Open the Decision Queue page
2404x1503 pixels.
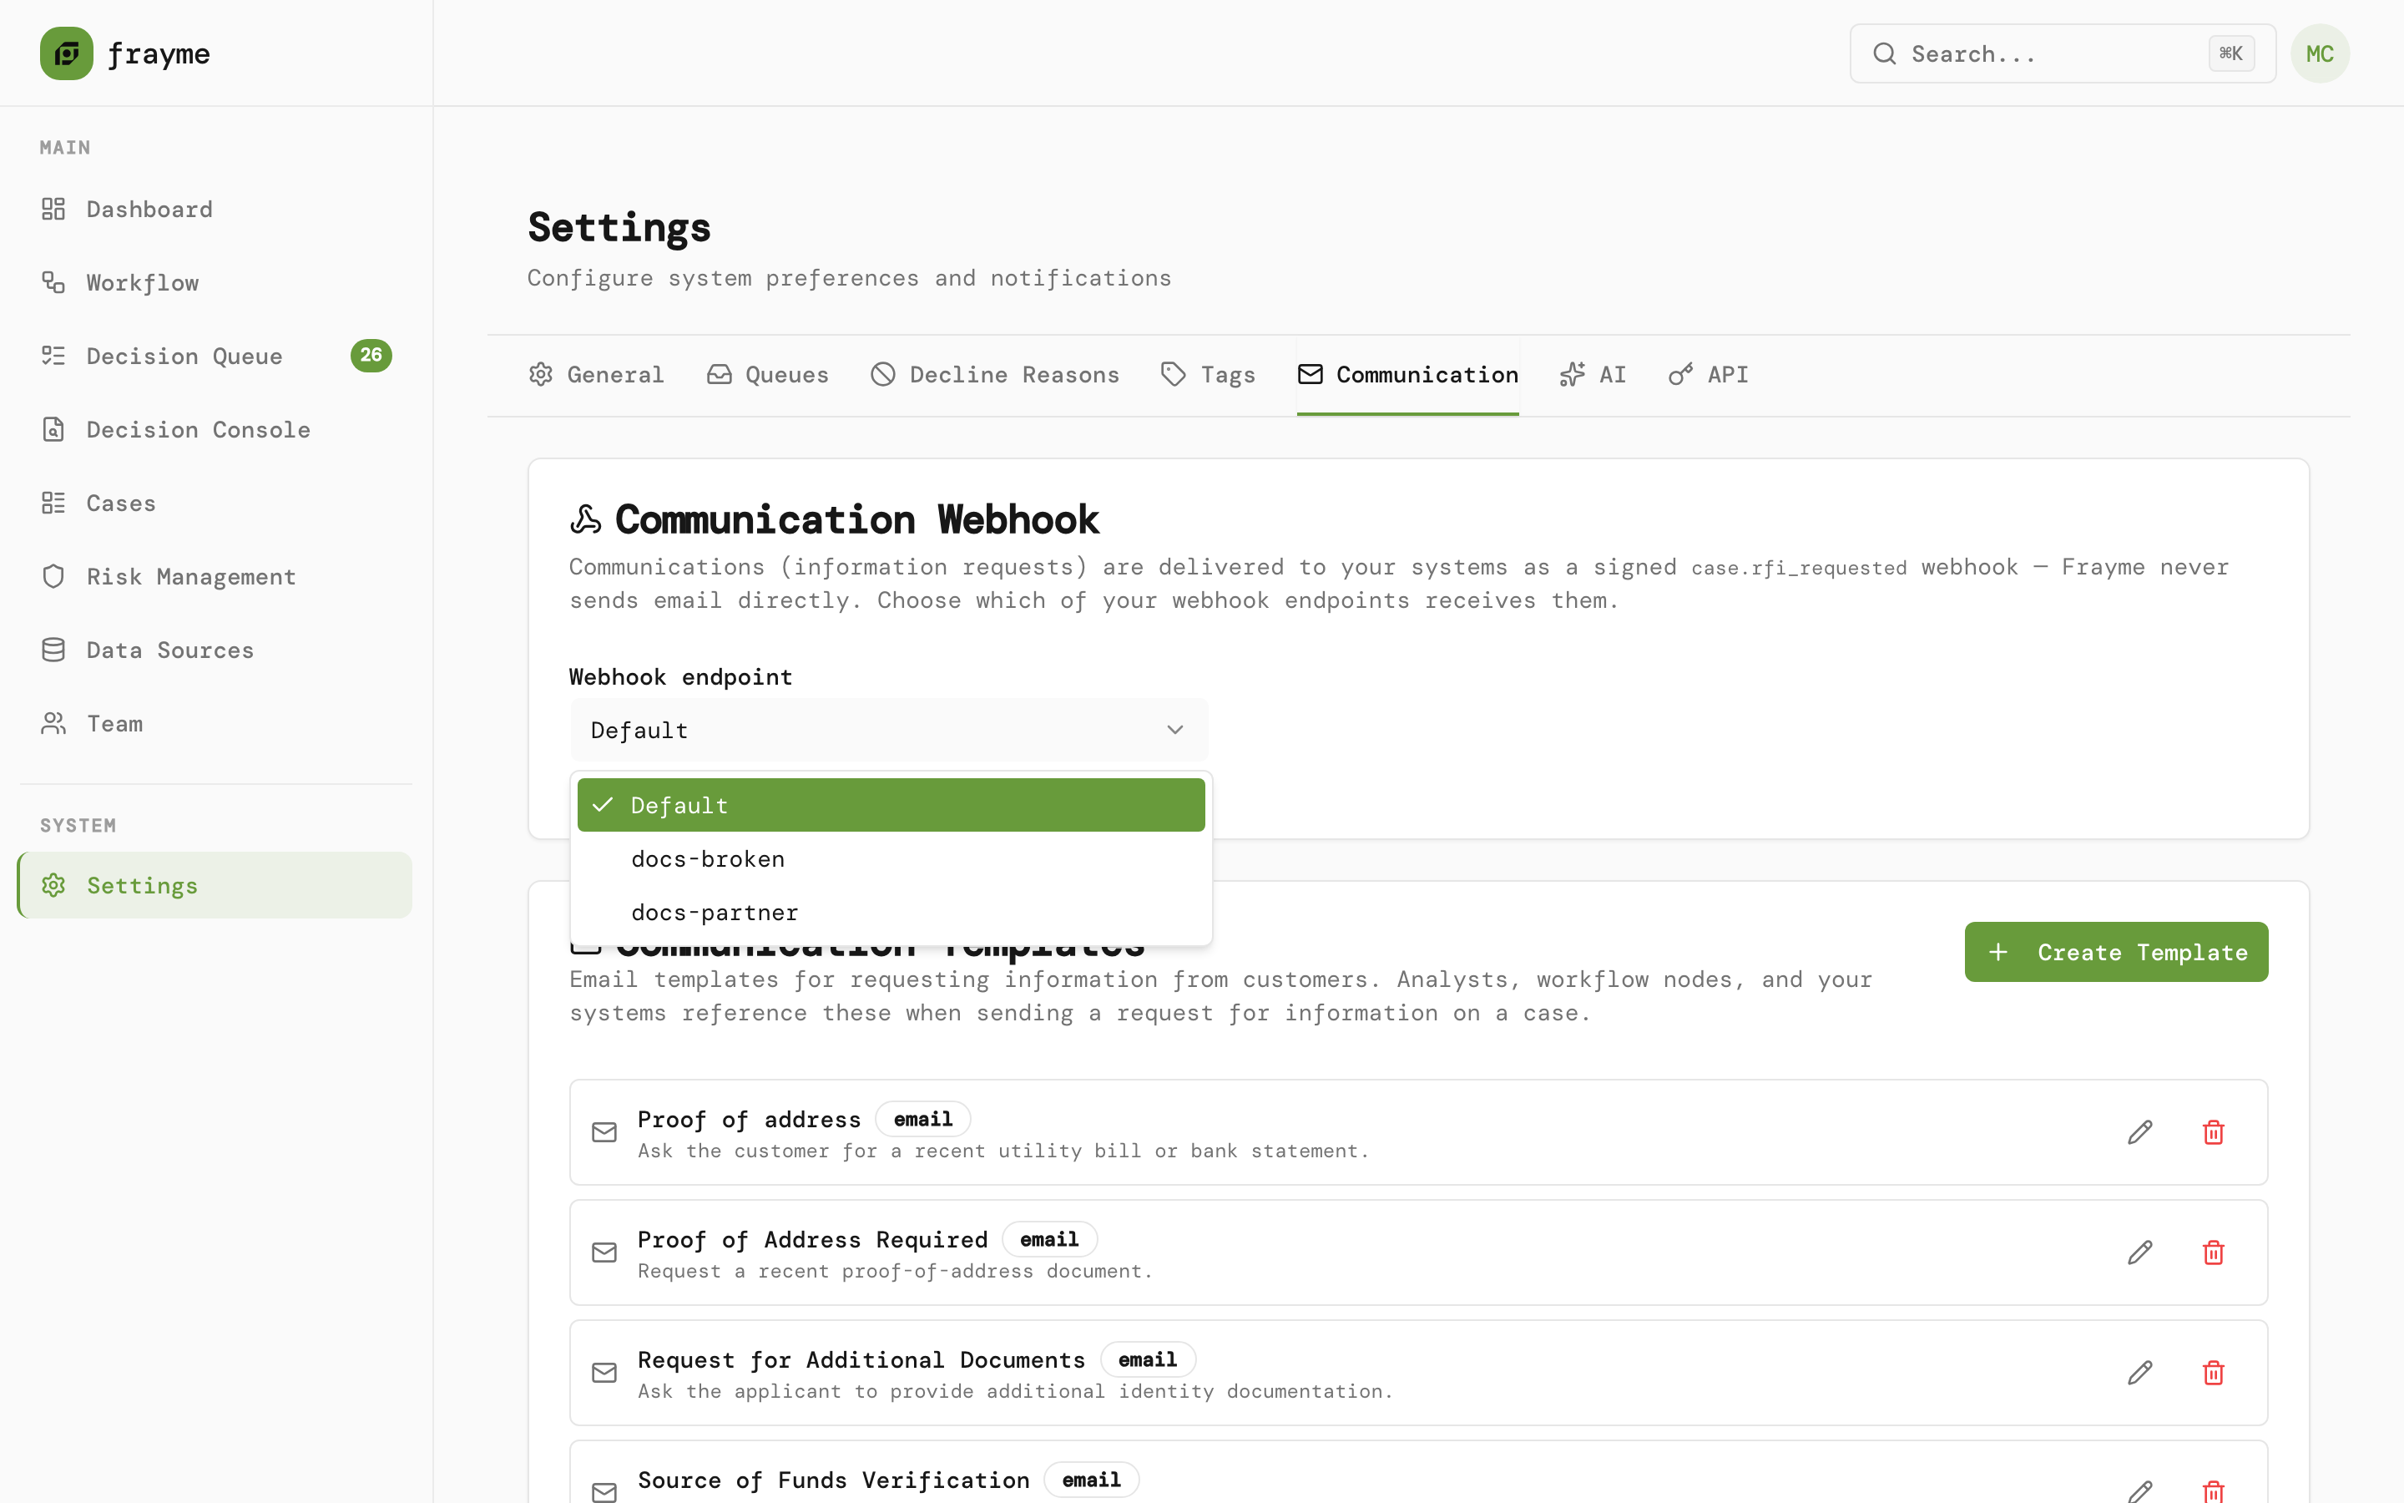[x=215, y=356]
